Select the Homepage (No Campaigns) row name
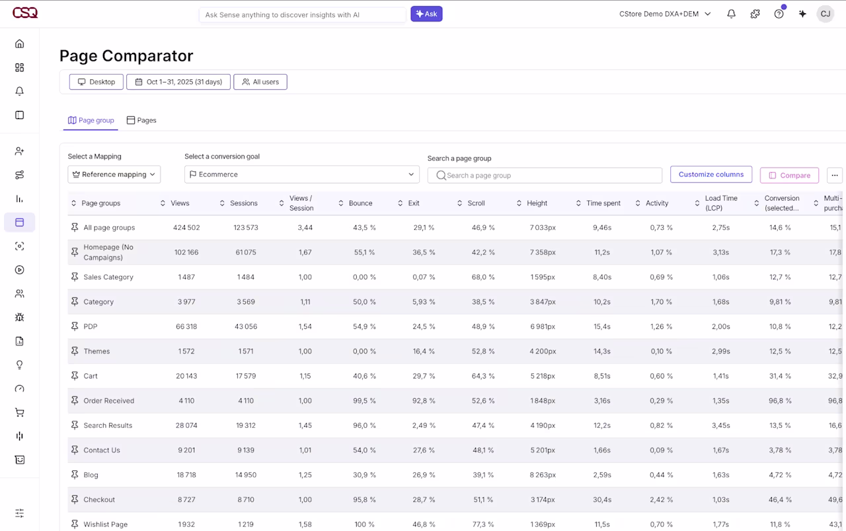 pyautogui.click(x=108, y=252)
